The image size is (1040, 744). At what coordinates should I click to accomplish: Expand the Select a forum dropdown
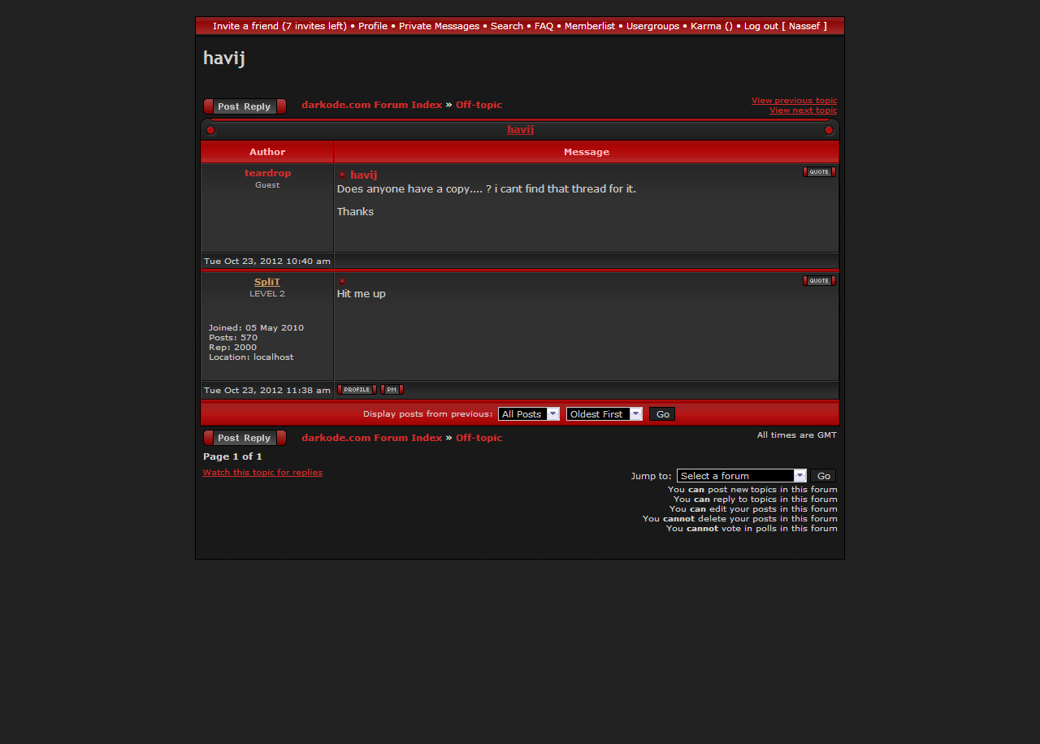[742, 476]
